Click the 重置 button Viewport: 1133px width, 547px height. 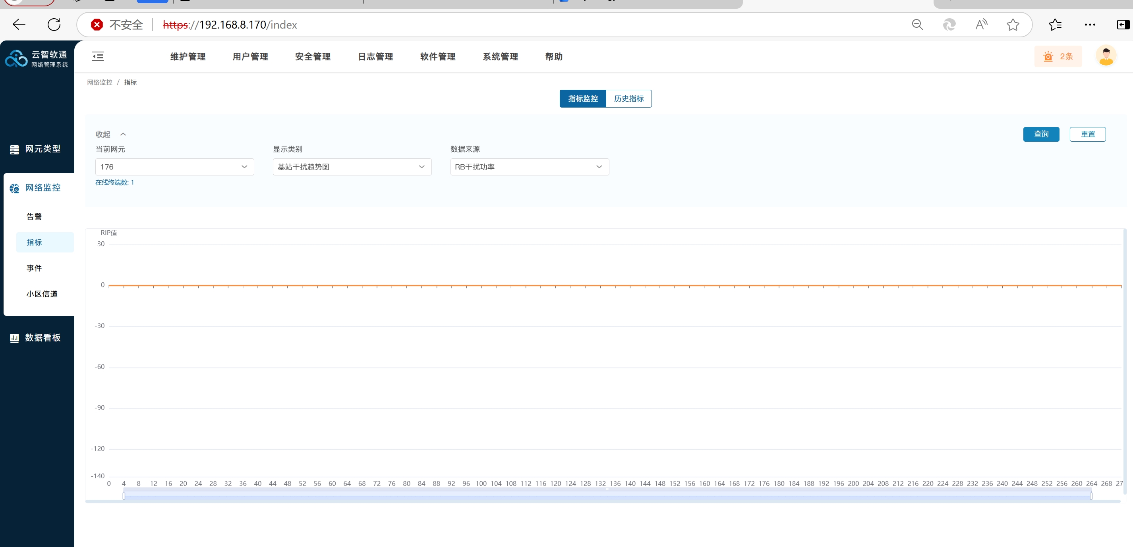click(x=1088, y=134)
